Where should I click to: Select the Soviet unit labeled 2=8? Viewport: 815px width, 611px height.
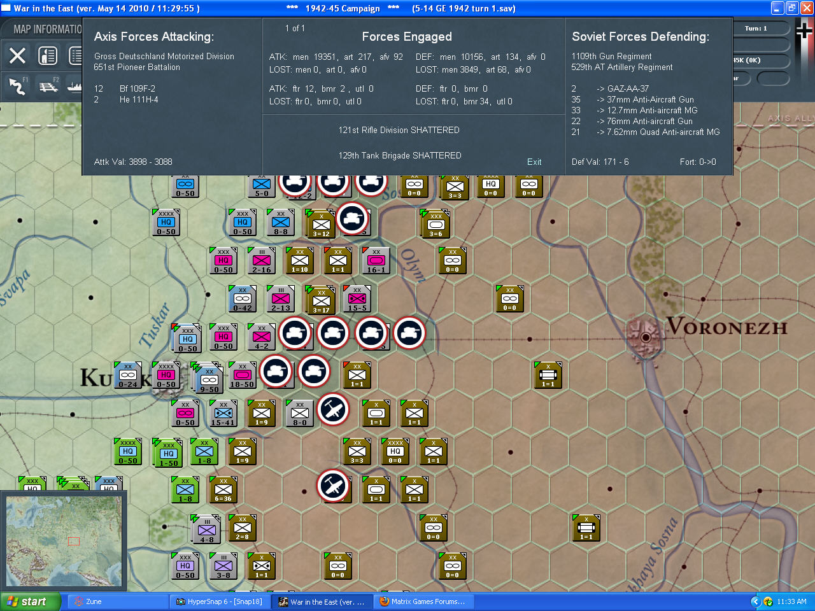point(243,528)
